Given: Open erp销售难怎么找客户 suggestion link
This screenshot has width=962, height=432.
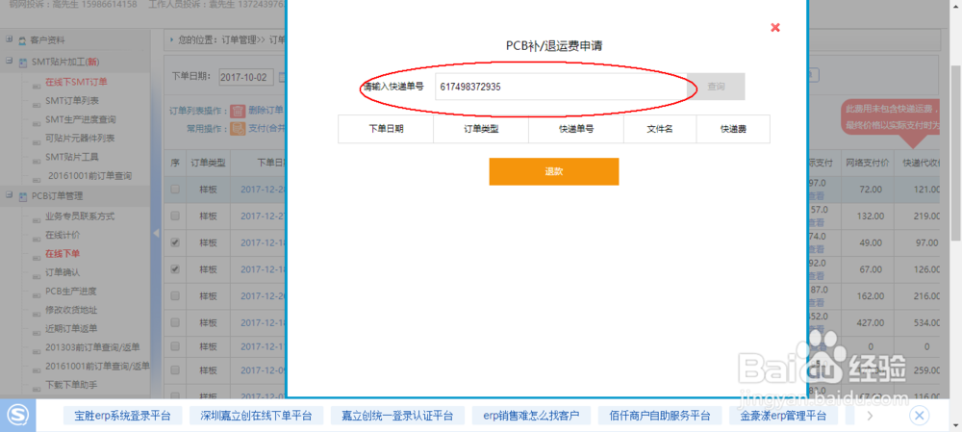Looking at the screenshot, I should click(531, 416).
